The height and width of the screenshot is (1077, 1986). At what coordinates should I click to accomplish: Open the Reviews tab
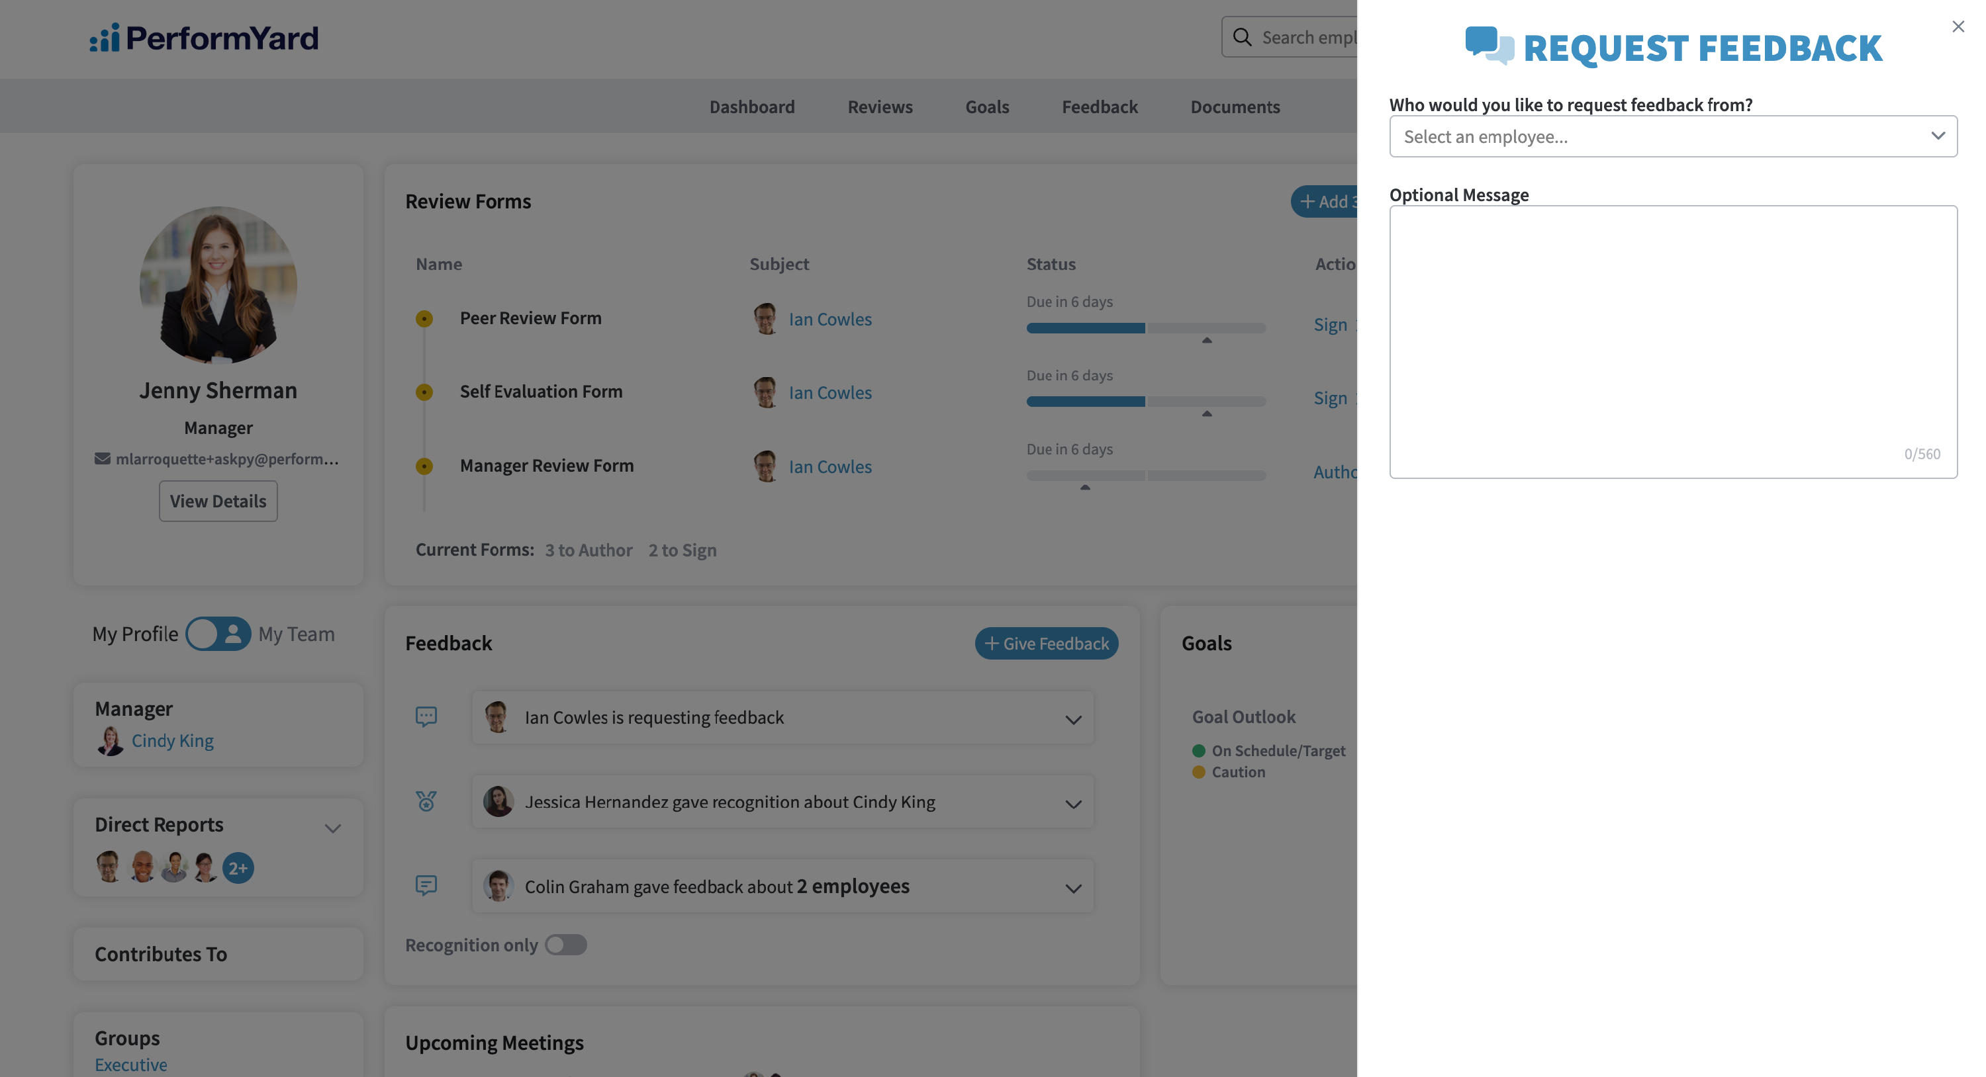(880, 107)
